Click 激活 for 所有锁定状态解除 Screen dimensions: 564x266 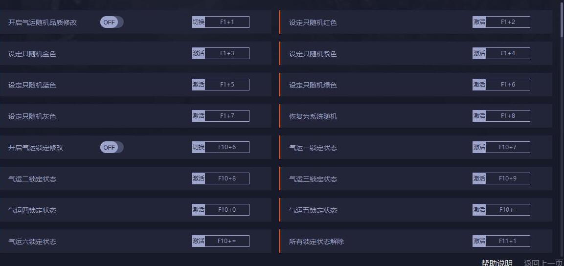click(x=479, y=241)
